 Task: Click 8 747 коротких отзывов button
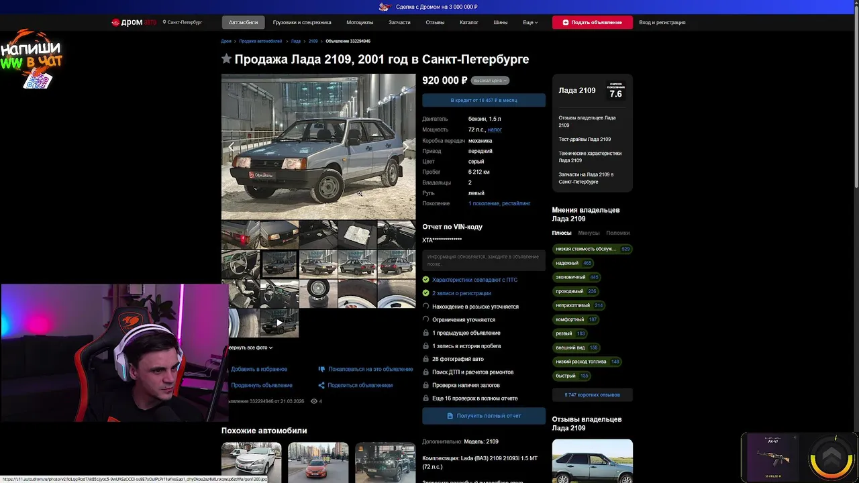coord(592,394)
